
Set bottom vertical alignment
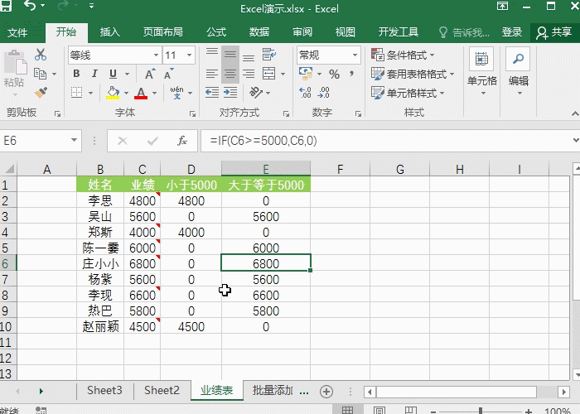249,57
